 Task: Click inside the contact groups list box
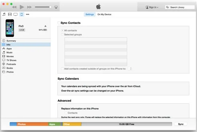[x=96, y=51]
